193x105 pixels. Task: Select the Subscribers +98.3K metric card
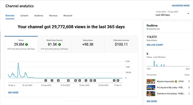(88, 44)
